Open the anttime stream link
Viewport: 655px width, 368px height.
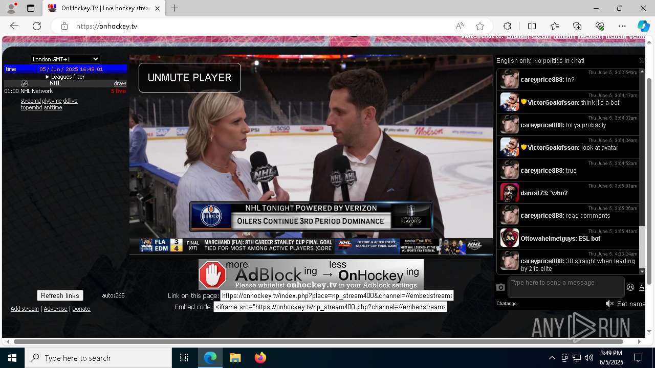coord(53,107)
